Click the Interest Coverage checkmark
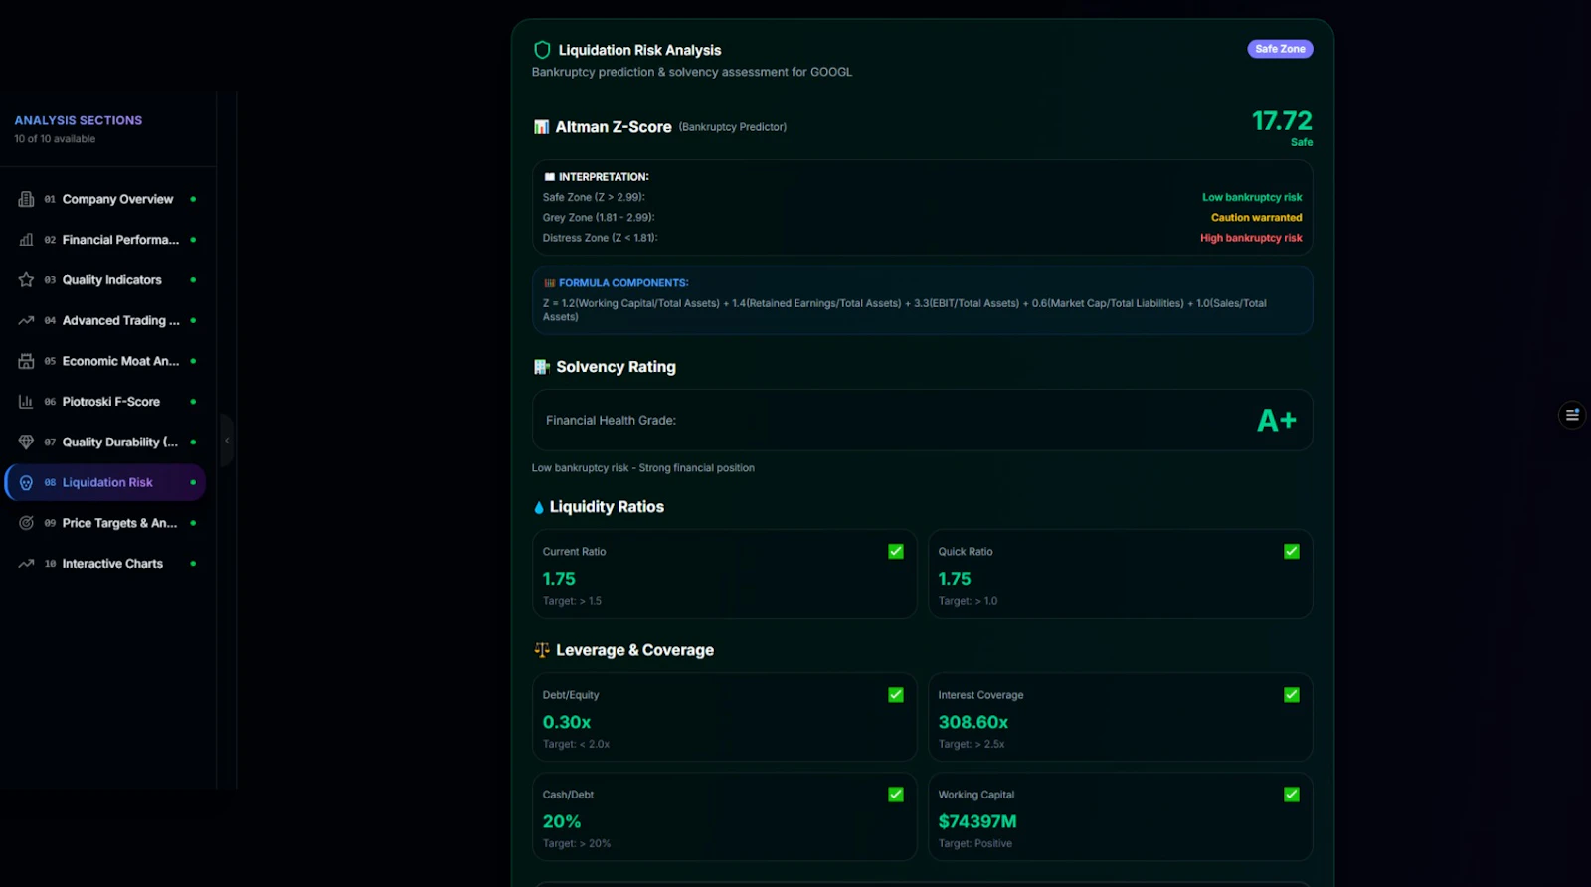The height and width of the screenshot is (887, 1591). (1292, 695)
